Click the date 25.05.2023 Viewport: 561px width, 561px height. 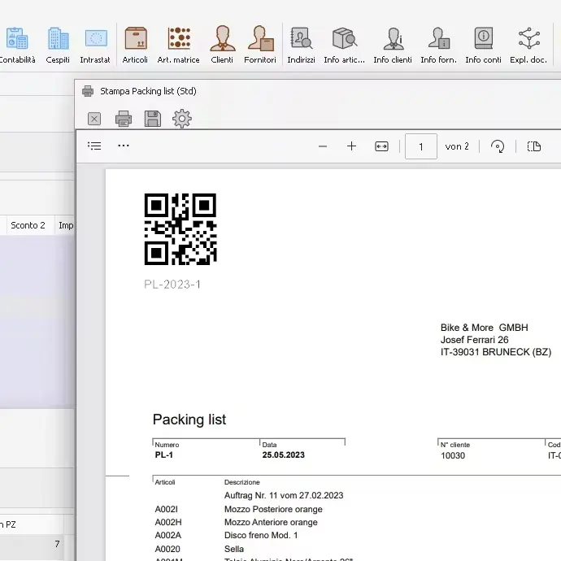tap(284, 455)
